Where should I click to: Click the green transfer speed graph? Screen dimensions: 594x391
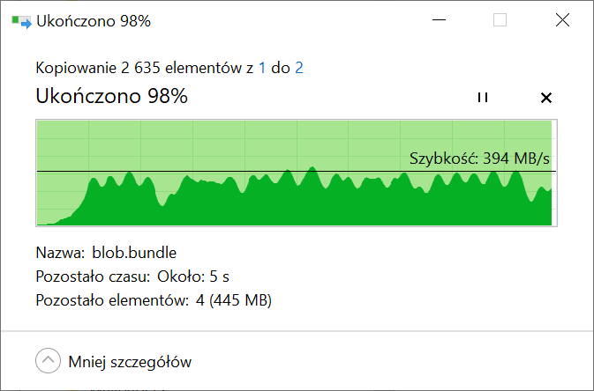(297, 173)
